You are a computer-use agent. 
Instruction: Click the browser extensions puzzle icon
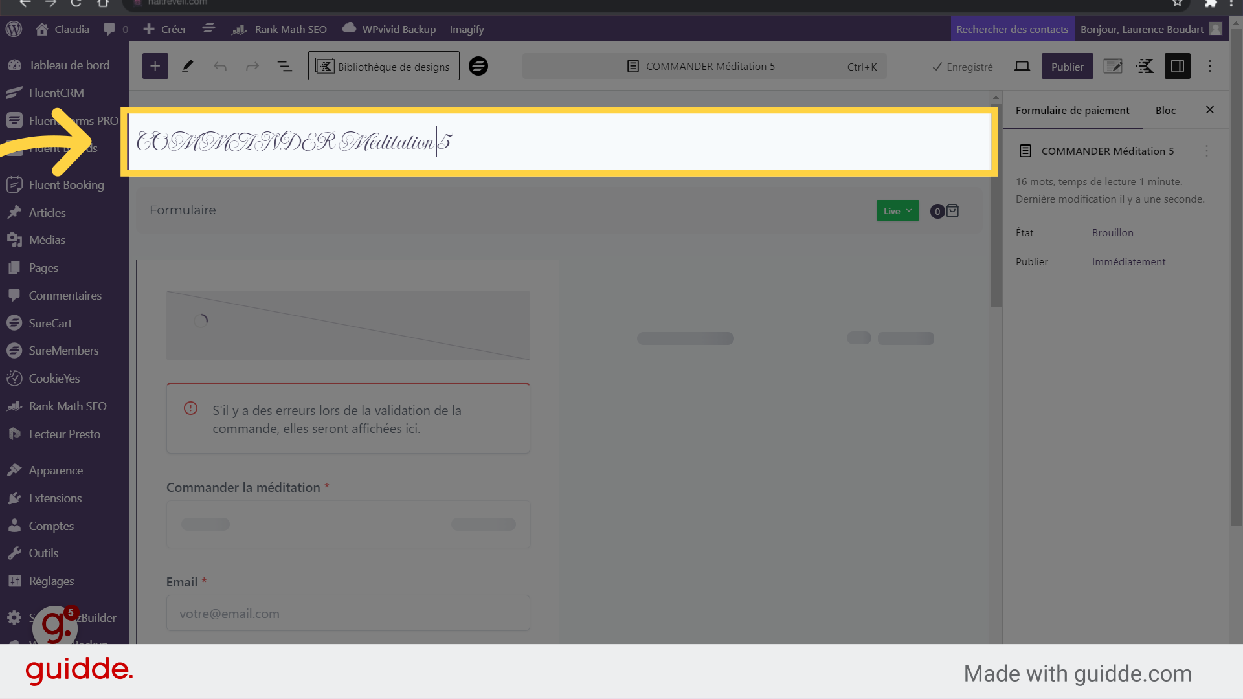1211,3
